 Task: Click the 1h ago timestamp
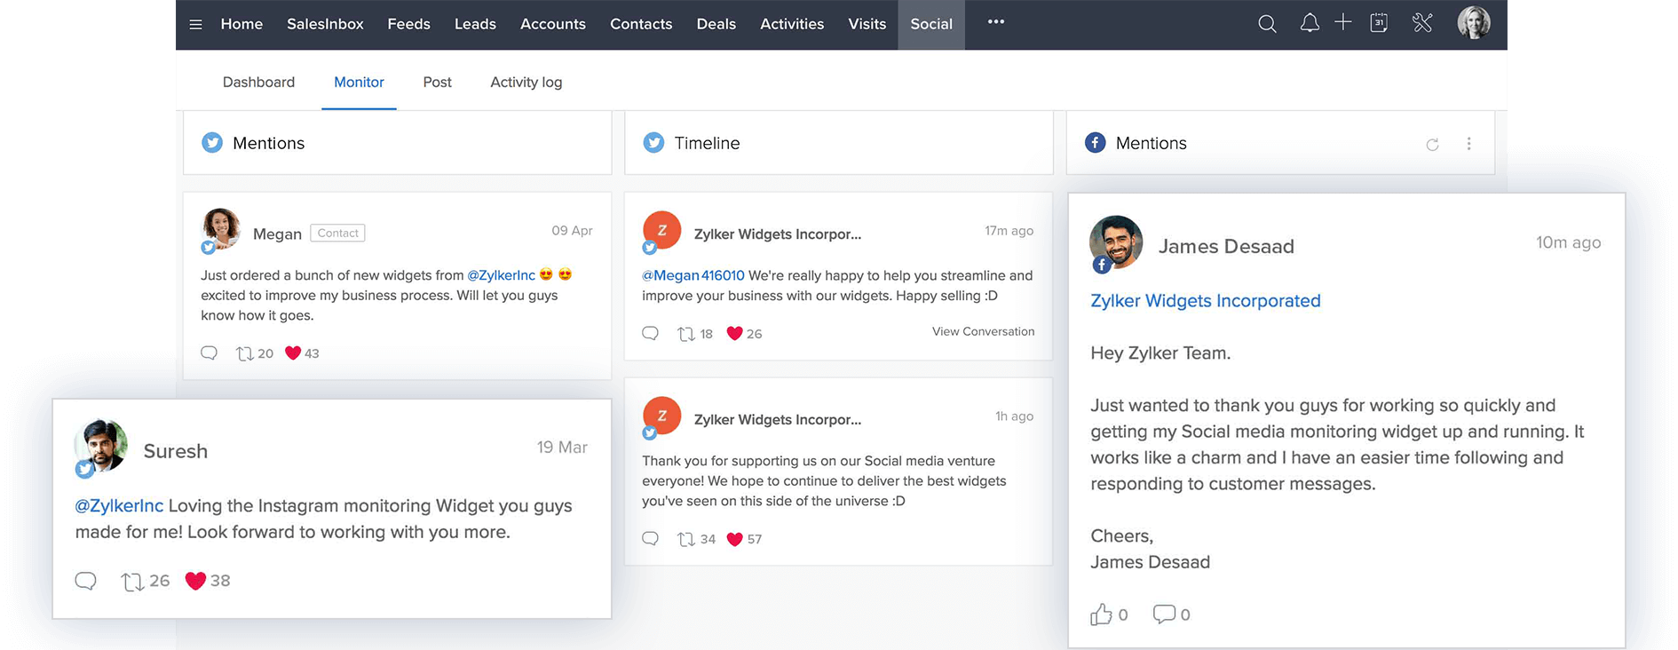tap(1014, 416)
